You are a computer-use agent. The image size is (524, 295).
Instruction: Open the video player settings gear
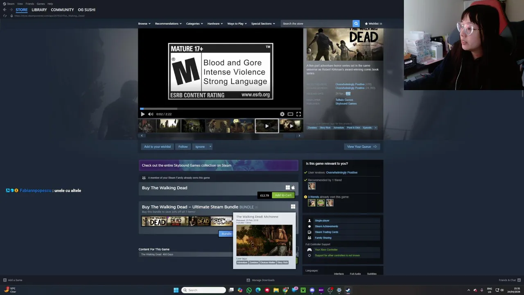point(282,114)
